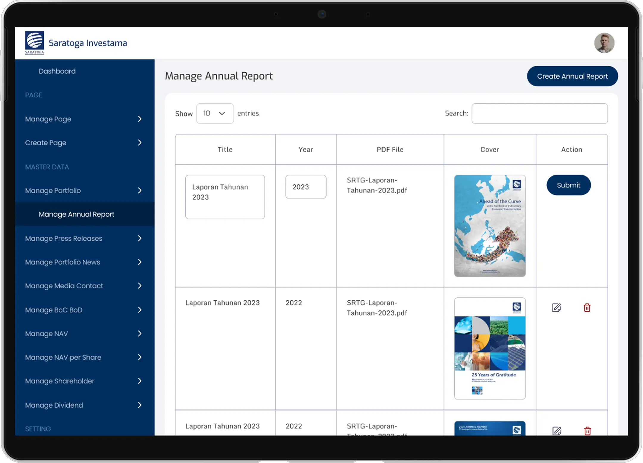Focus the Search input field
Image resolution: width=643 pixels, height=463 pixels.
[x=539, y=114]
